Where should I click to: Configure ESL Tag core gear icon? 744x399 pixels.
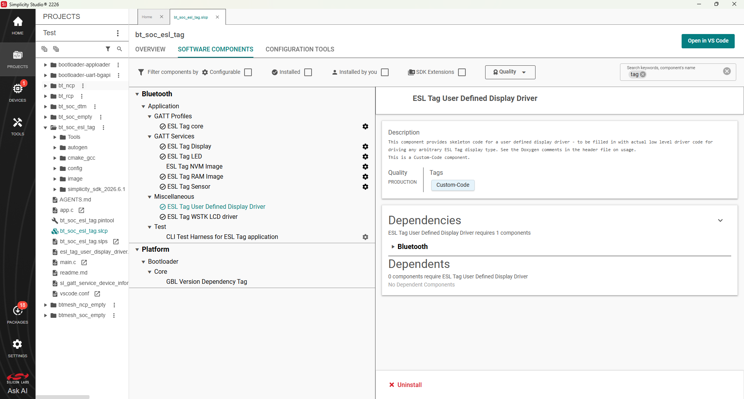365,126
